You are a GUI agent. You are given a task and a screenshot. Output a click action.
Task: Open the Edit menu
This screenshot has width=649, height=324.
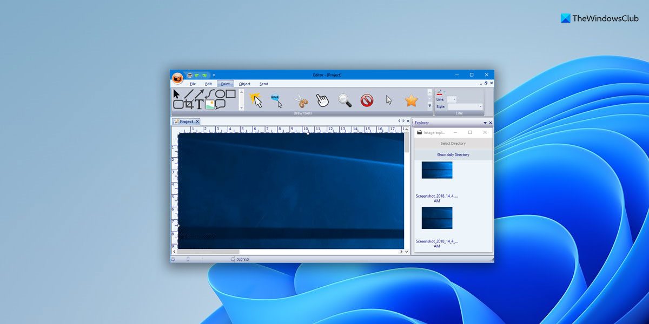click(x=208, y=84)
